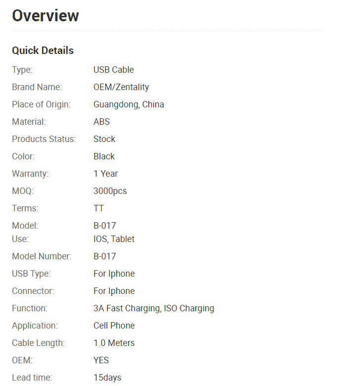Click the 15days lead time value
The image size is (356, 386).
coord(107,378)
